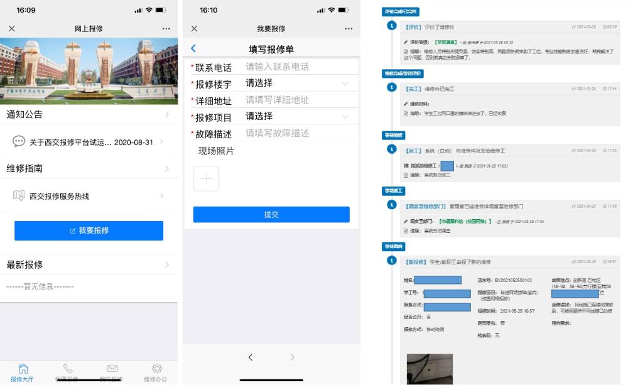Expand the 通知公告 section chevron
Viewport: 643px width, 385px height.
click(167, 115)
